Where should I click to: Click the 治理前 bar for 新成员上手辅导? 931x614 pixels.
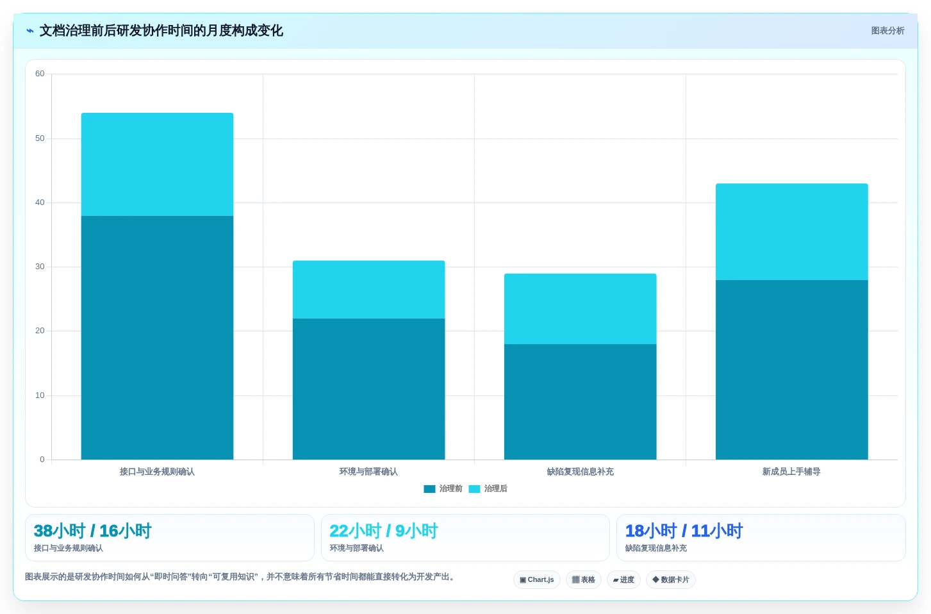click(x=791, y=370)
